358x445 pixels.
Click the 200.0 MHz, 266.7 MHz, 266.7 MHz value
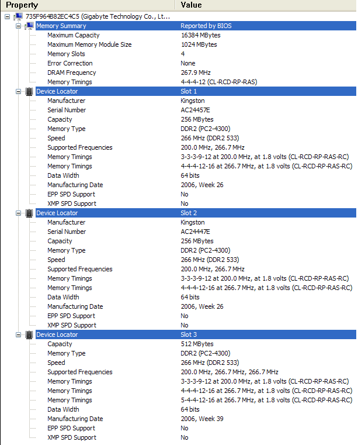click(x=230, y=372)
